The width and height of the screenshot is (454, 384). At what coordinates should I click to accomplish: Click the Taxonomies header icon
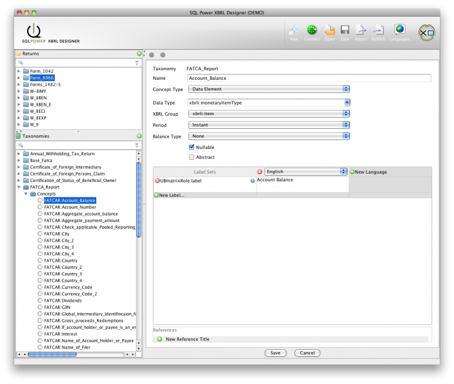point(18,136)
